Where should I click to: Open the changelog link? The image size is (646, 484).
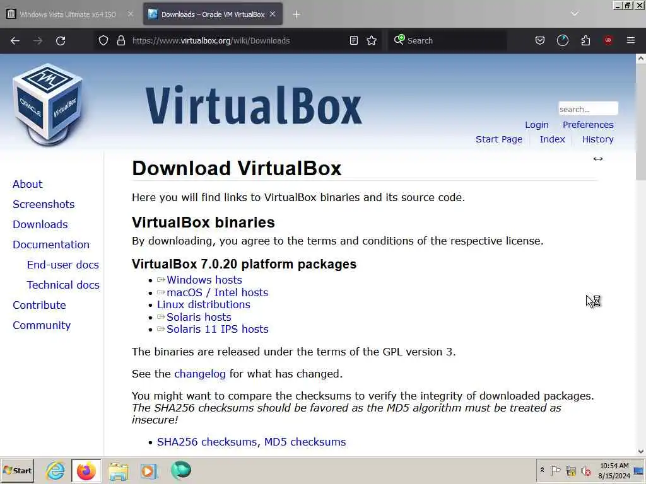coord(200,374)
